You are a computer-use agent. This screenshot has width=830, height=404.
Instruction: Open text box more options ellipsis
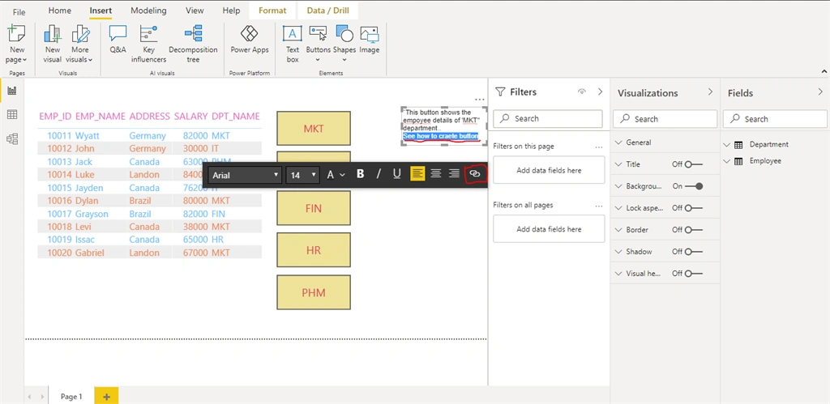click(x=480, y=100)
